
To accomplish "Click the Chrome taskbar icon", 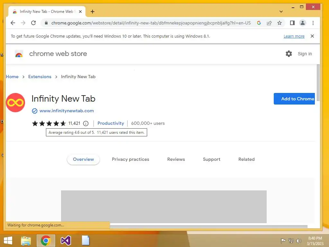I will point(46,241).
